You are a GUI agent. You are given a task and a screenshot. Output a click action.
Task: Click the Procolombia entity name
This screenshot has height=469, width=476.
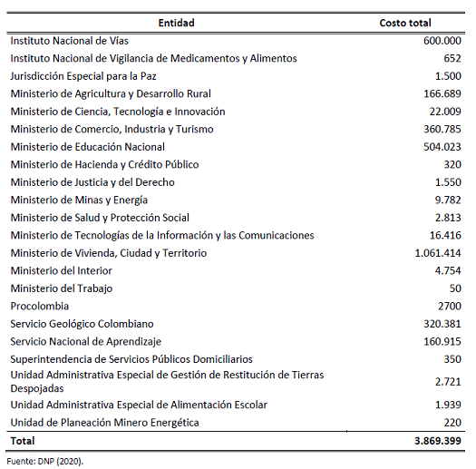click(40, 306)
